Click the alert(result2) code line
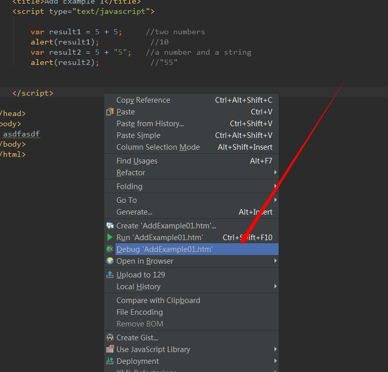Image resolution: width=388 pixels, height=372 pixels. click(65, 62)
